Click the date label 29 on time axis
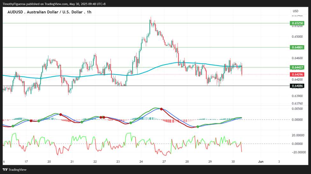Viewport: 311px width, 174px height. tap(210, 162)
